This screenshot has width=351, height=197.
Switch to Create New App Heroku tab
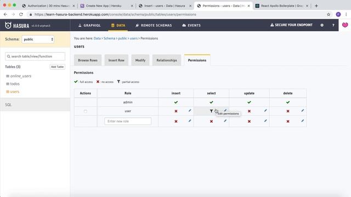106,6
